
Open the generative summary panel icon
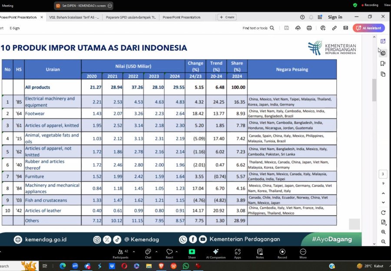tap(383, 41)
